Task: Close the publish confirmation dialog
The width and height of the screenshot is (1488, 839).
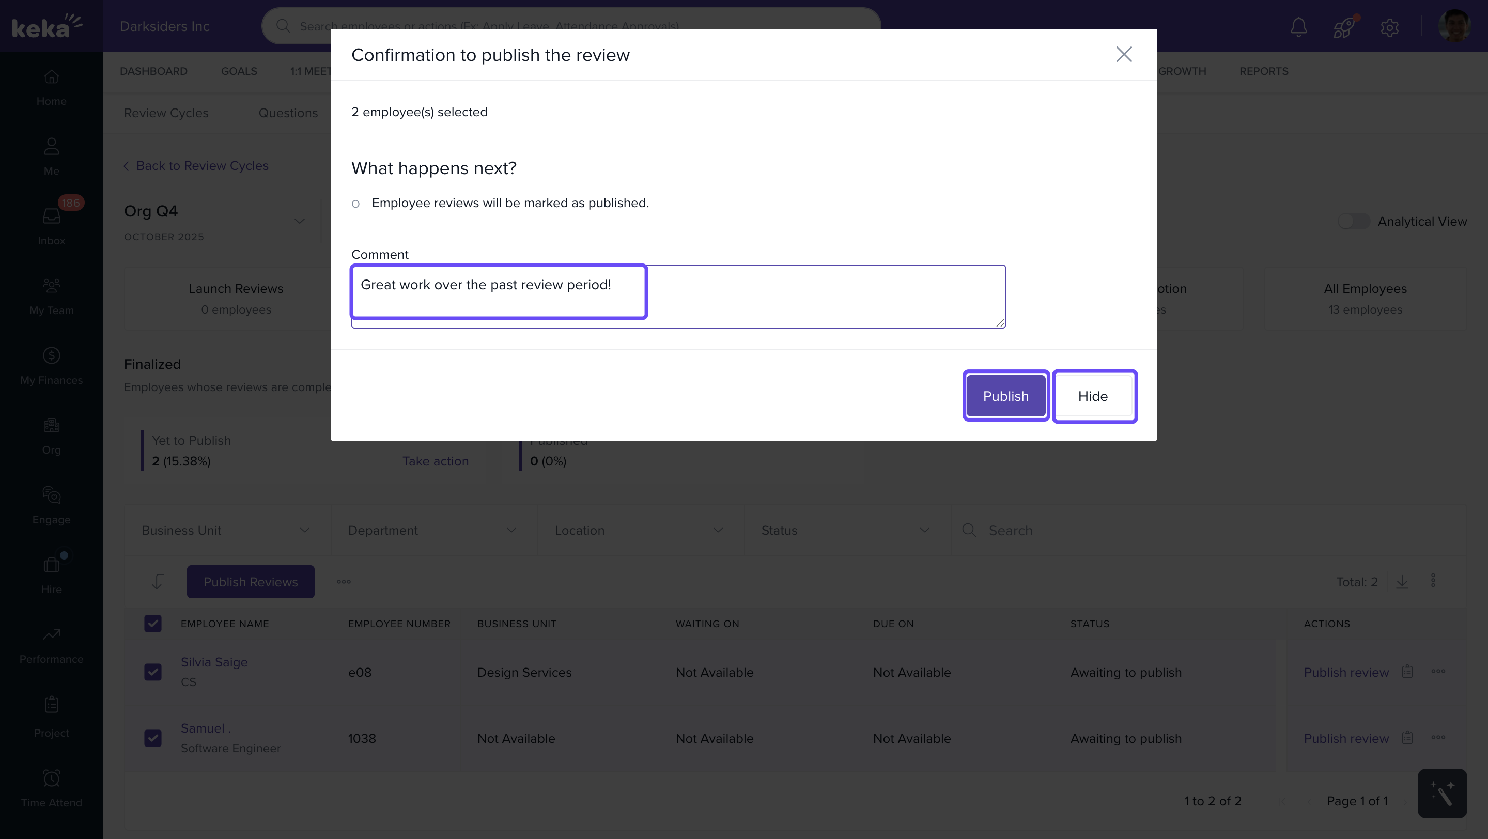Action: [1124, 54]
